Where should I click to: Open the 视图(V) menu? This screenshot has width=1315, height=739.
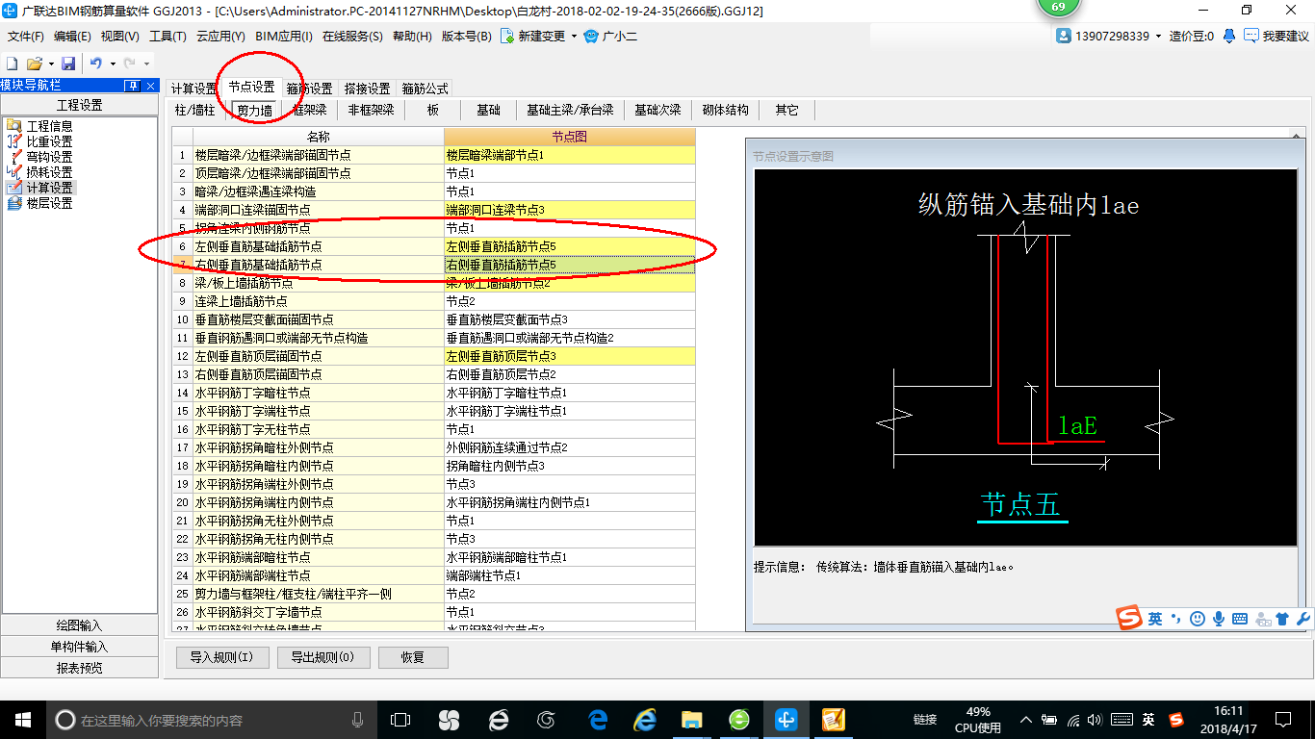pos(119,36)
